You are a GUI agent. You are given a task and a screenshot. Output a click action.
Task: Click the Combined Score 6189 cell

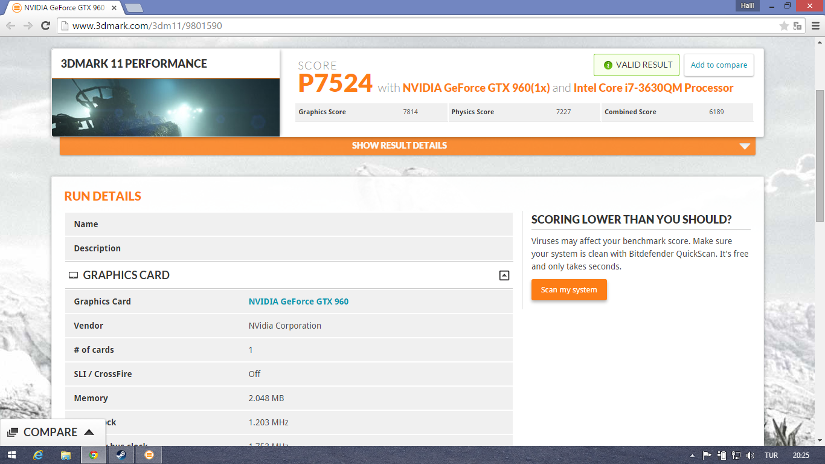tap(678, 112)
